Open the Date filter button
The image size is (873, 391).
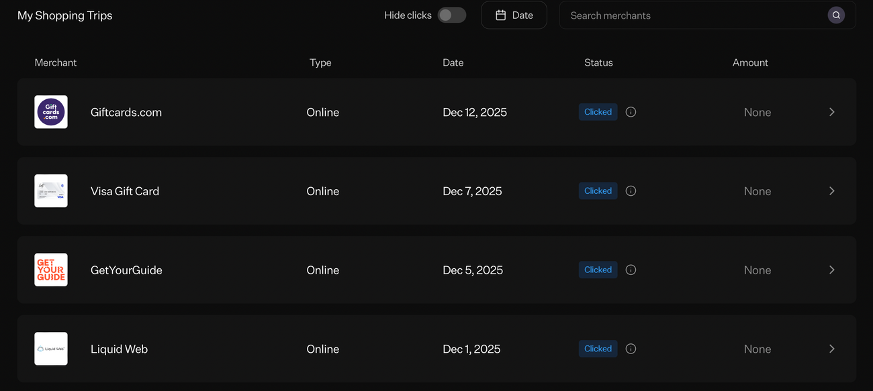(514, 14)
